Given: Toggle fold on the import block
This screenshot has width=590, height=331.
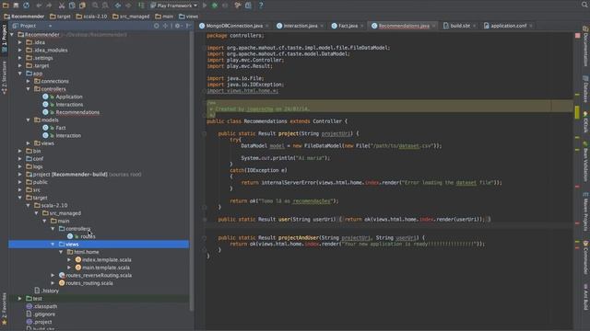Looking at the screenshot, I should point(205,48).
